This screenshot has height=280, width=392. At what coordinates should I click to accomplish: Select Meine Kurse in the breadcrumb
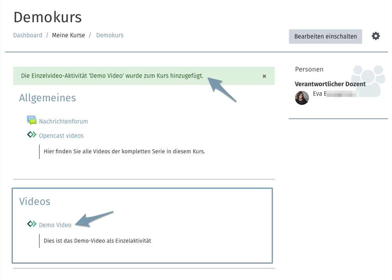(68, 35)
